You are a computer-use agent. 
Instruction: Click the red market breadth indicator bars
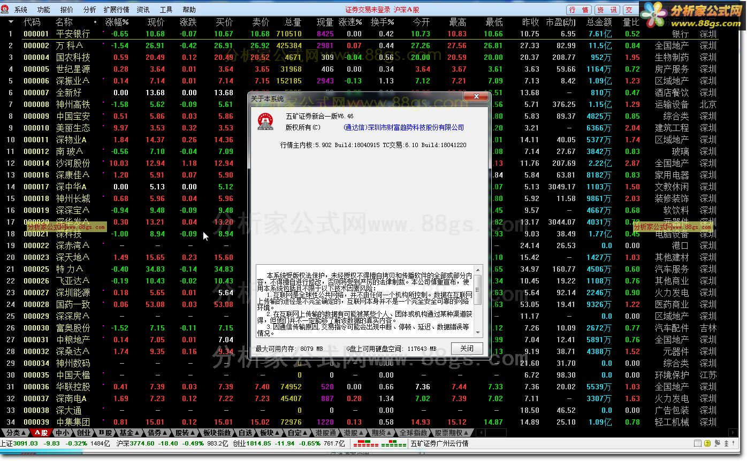coord(367,444)
